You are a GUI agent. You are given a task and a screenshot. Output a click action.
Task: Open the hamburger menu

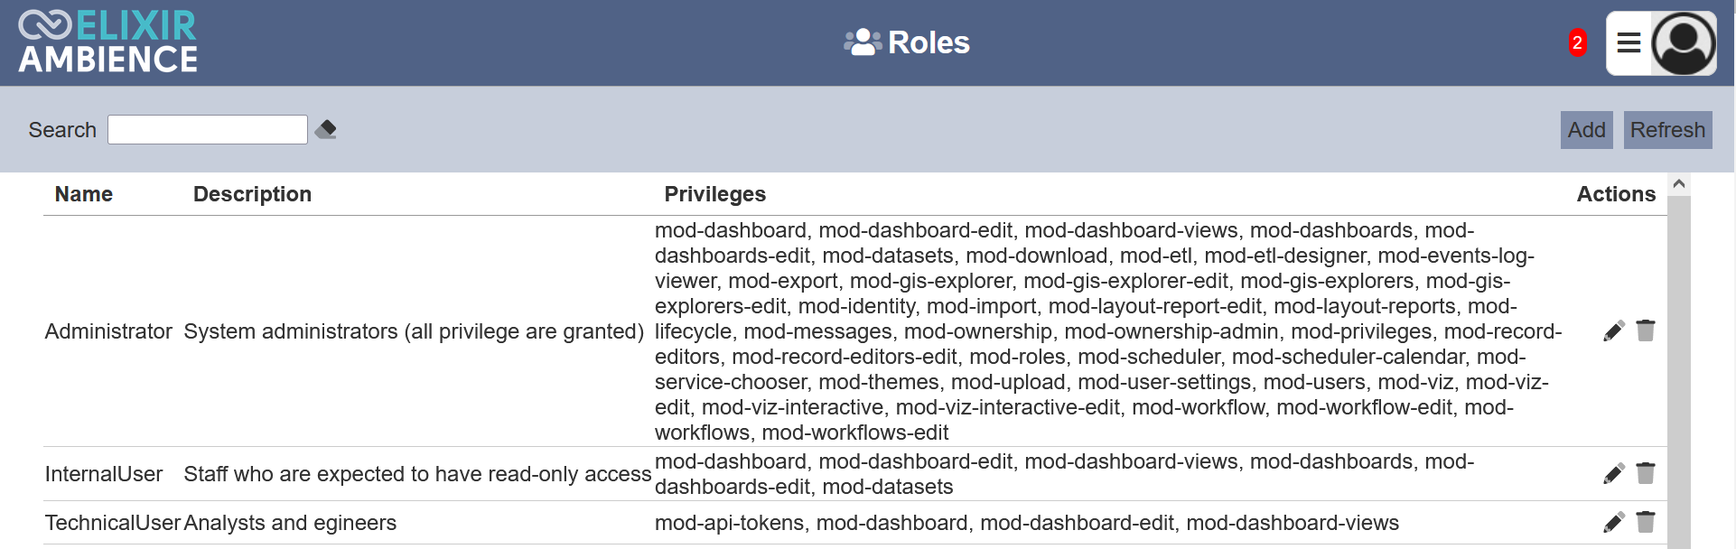click(x=1629, y=42)
